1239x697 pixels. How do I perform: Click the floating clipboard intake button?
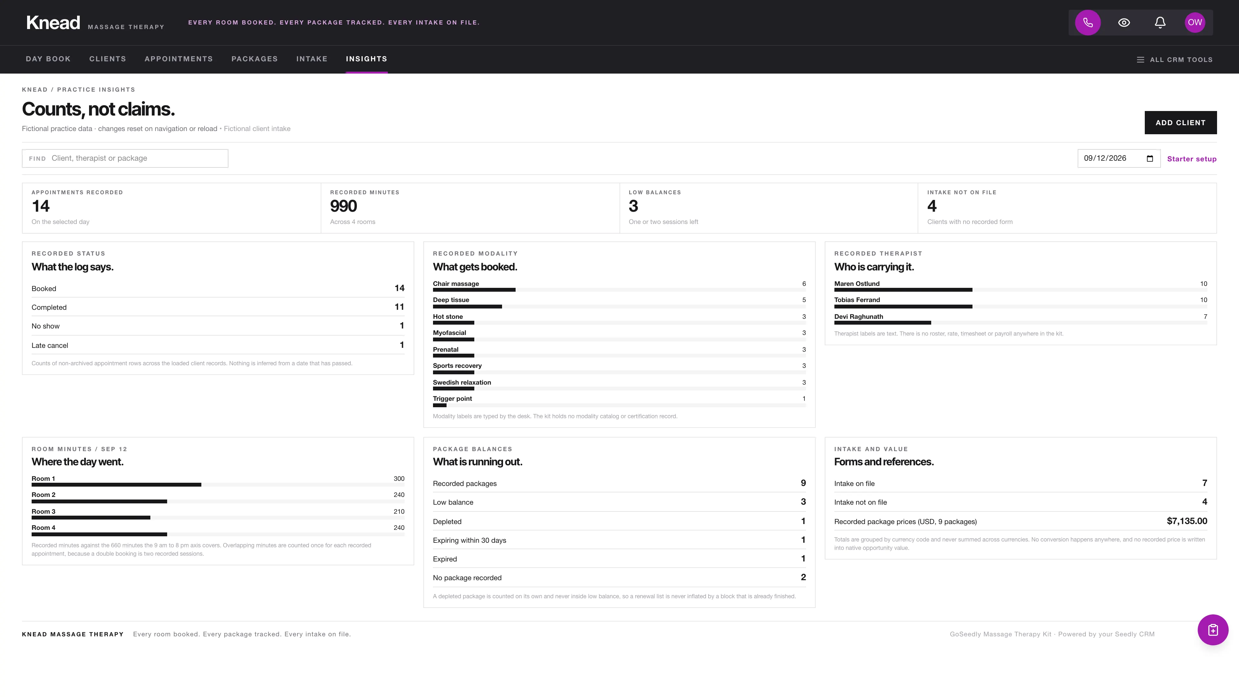tap(1213, 630)
